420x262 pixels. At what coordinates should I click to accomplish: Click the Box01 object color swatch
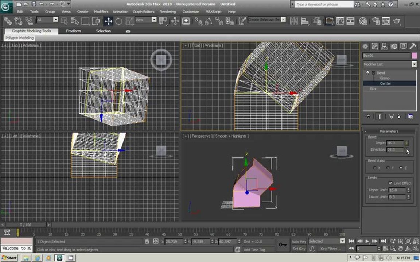tap(415, 56)
